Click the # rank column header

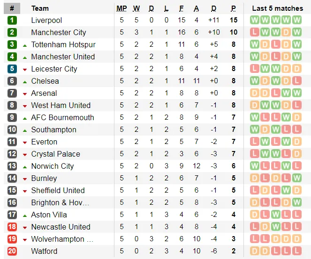[12, 8]
